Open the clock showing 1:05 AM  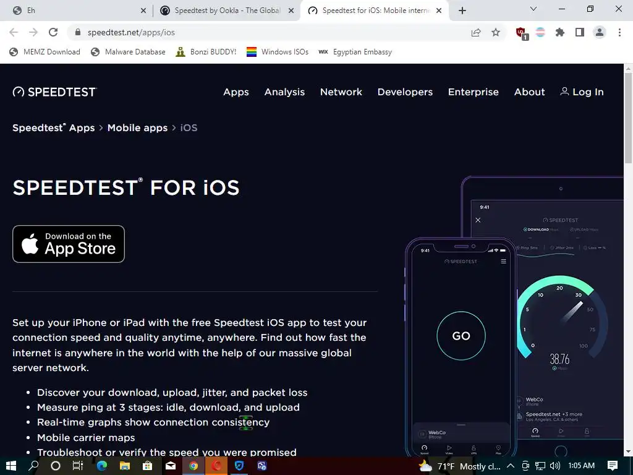(x=581, y=466)
